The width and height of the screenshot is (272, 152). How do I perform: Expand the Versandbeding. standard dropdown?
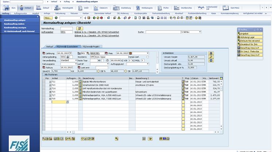[76, 61]
